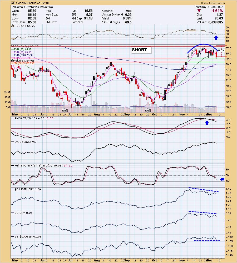Click the 0.08 dividend marker near Sep 26
Screen dimensions: 237x263
148,110
